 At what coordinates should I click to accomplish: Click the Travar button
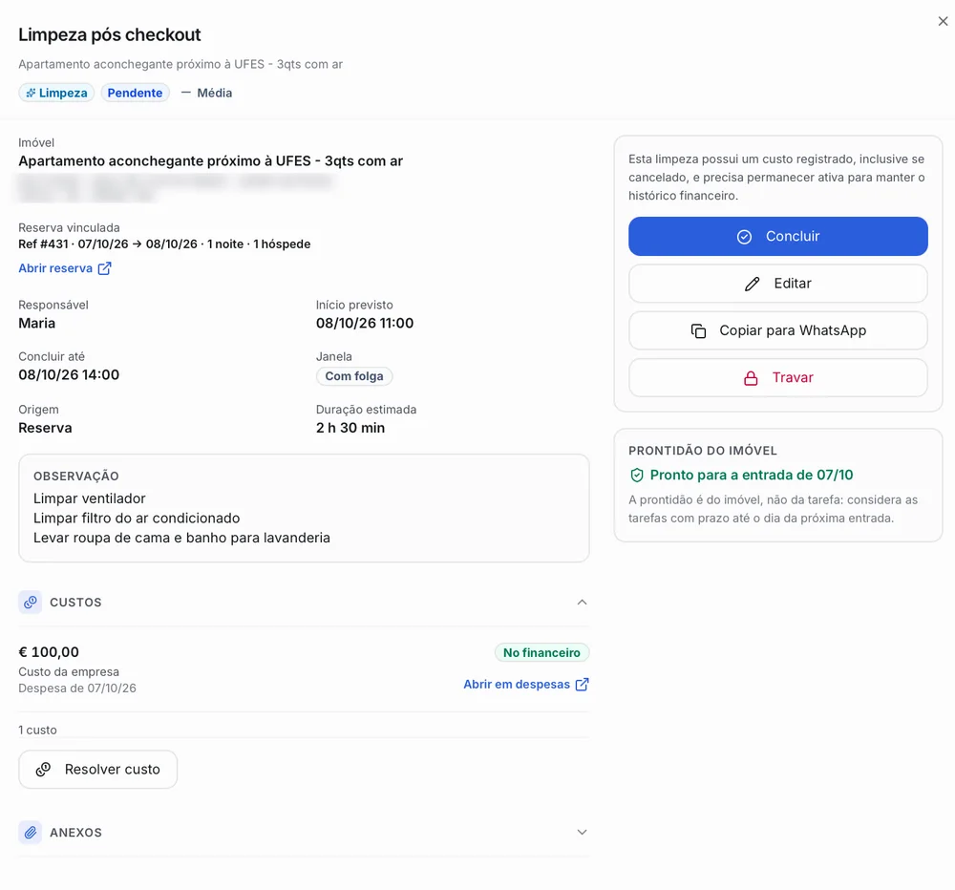coord(777,378)
